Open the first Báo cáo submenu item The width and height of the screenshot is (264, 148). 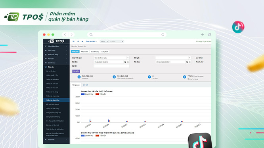pos(51,71)
